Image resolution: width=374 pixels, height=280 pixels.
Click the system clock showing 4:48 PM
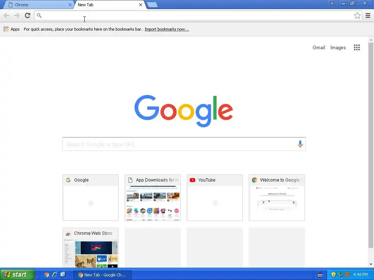[360, 275]
